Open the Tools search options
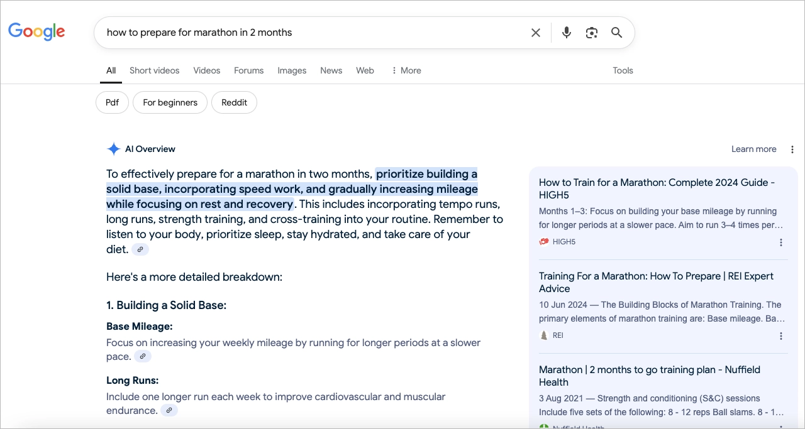 point(623,70)
